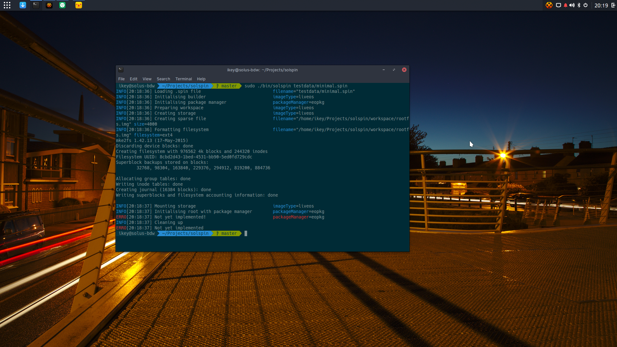Viewport: 617px width, 347px height.
Task: Open the Help menu in the terminal
Action: click(x=201, y=79)
